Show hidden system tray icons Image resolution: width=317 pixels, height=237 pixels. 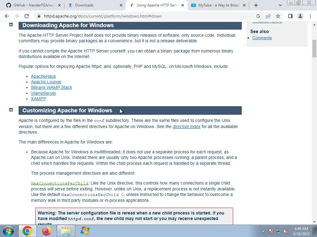pos(263,231)
